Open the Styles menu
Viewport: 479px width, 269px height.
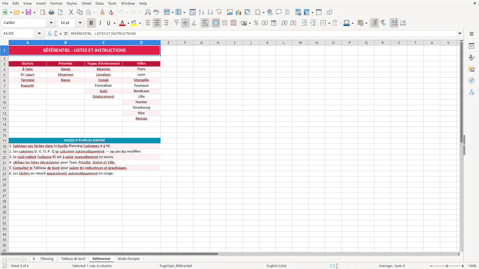pos(72,3)
